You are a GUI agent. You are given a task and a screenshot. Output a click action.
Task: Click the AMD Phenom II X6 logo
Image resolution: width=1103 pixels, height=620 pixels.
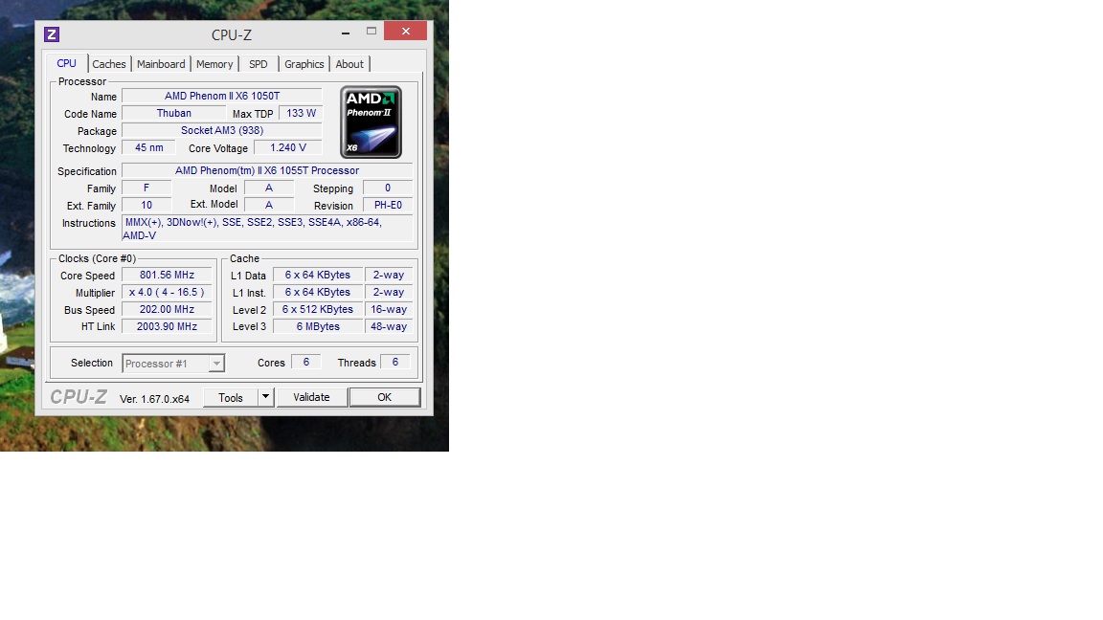pyautogui.click(x=371, y=122)
